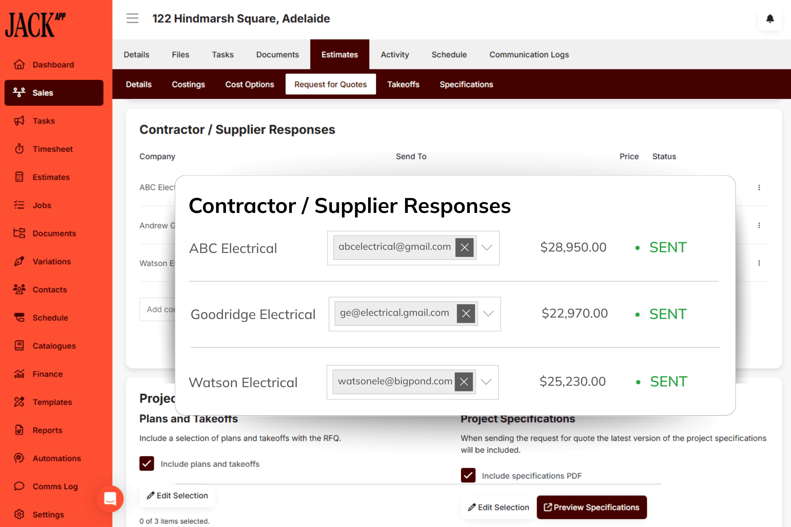This screenshot has width=791, height=527.
Task: Open the chat support bubble icon
Action: (x=110, y=499)
